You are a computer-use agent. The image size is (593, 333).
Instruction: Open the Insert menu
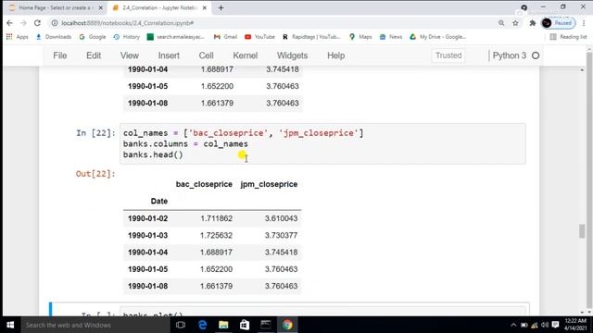[169, 55]
